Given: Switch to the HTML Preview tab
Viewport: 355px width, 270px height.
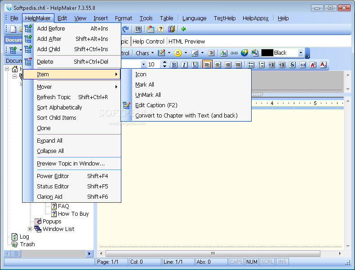Looking at the screenshot, I should pos(186,42).
